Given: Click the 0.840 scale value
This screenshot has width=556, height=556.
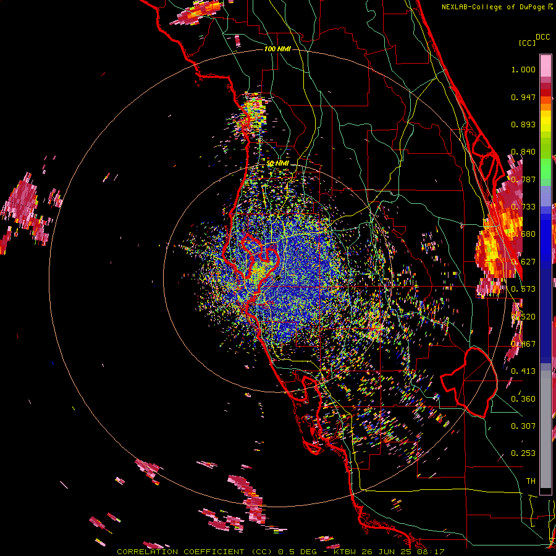Looking at the screenshot, I should click(523, 152).
